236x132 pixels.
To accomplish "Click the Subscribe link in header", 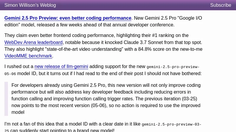I will [220, 5].
